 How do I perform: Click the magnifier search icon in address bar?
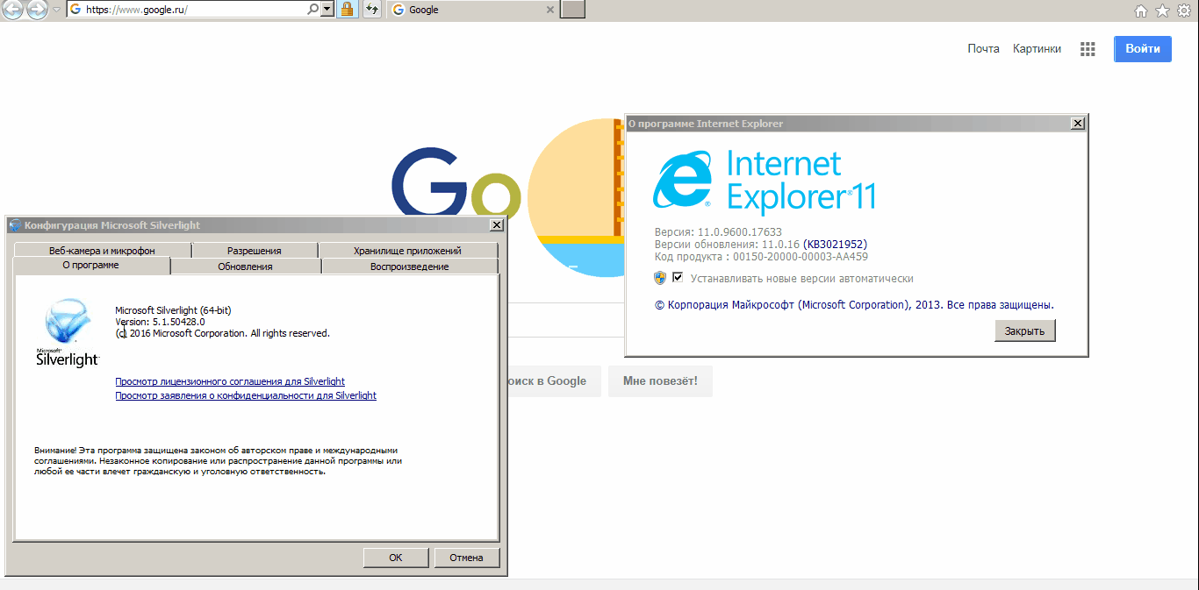point(313,10)
